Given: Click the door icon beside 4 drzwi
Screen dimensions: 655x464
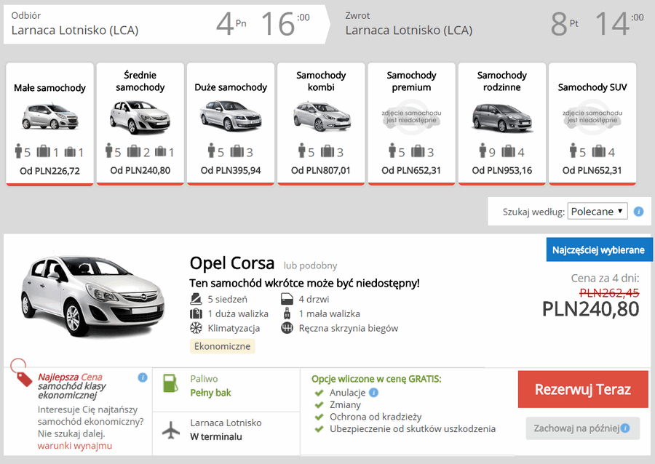Looking at the screenshot, I should pos(287,299).
